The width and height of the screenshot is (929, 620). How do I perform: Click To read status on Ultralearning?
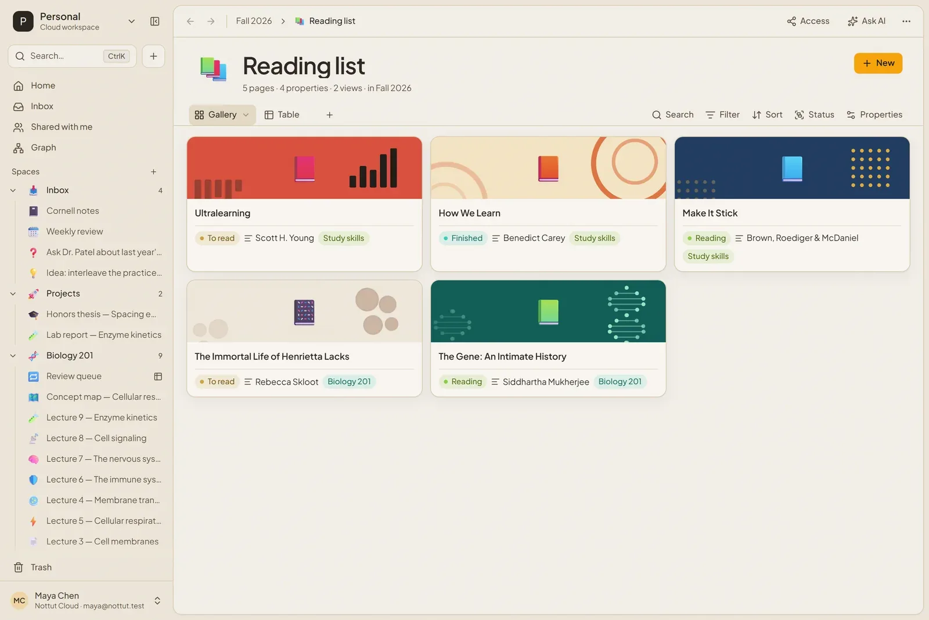[x=217, y=238]
